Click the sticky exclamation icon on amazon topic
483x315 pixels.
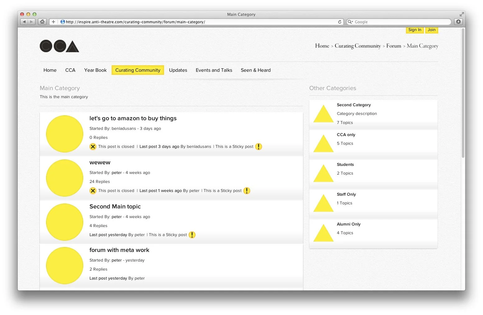coord(259,147)
